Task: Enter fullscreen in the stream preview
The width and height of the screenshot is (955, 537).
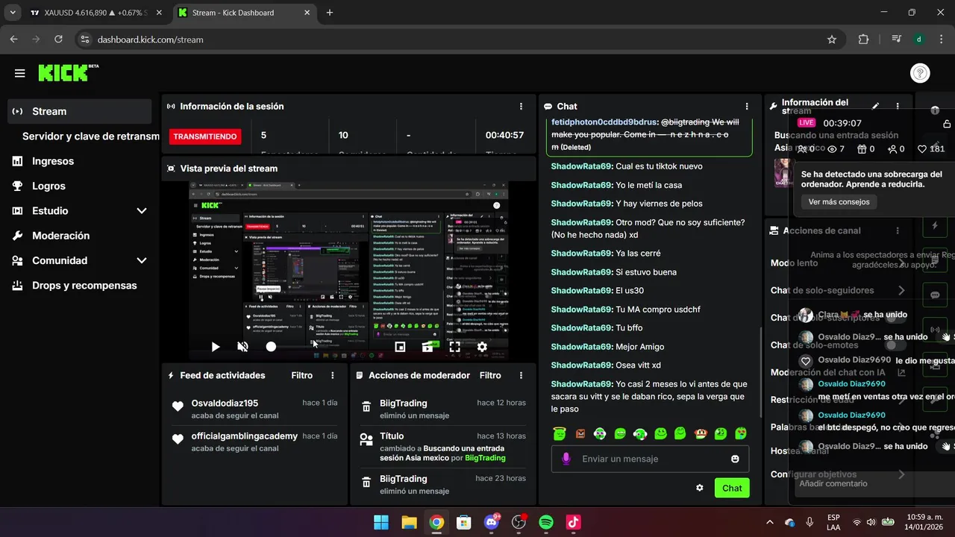Action: point(454,347)
